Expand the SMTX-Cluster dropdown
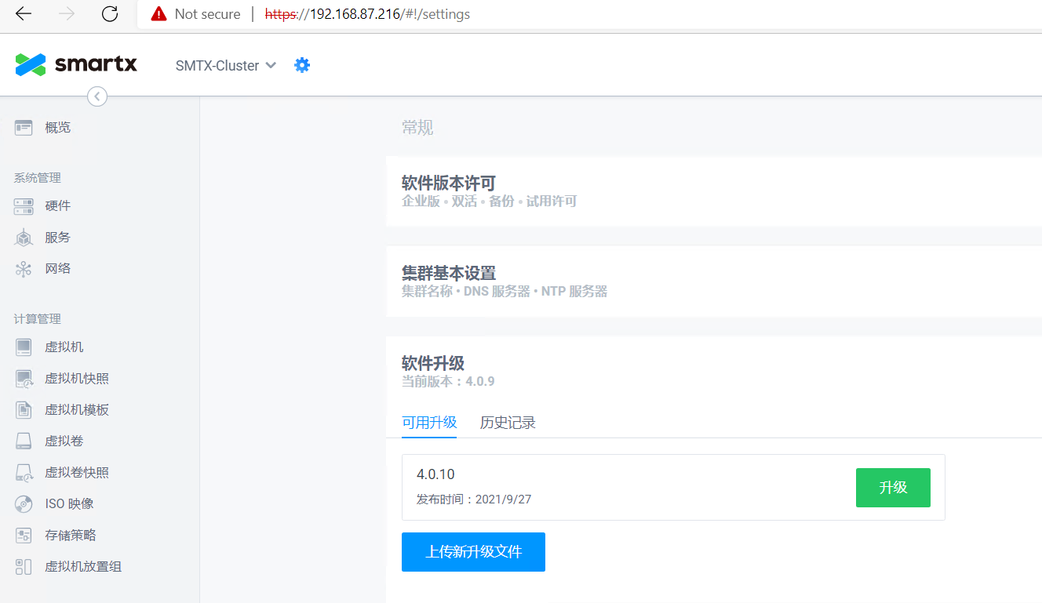Image resolution: width=1042 pixels, height=603 pixels. (225, 65)
